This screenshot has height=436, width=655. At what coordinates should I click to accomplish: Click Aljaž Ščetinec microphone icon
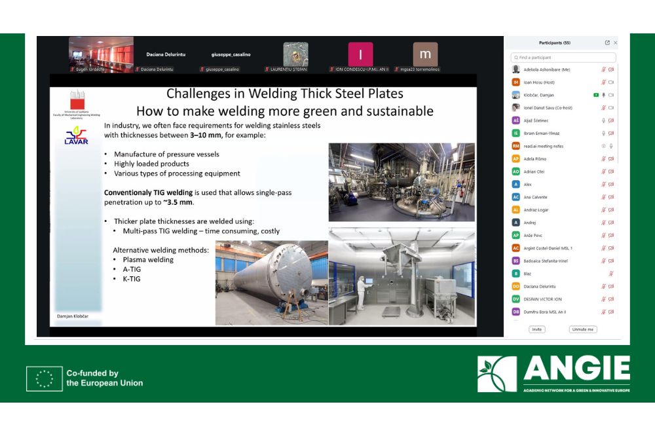point(604,120)
